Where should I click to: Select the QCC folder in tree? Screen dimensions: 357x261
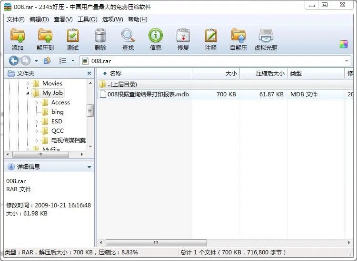click(x=58, y=131)
